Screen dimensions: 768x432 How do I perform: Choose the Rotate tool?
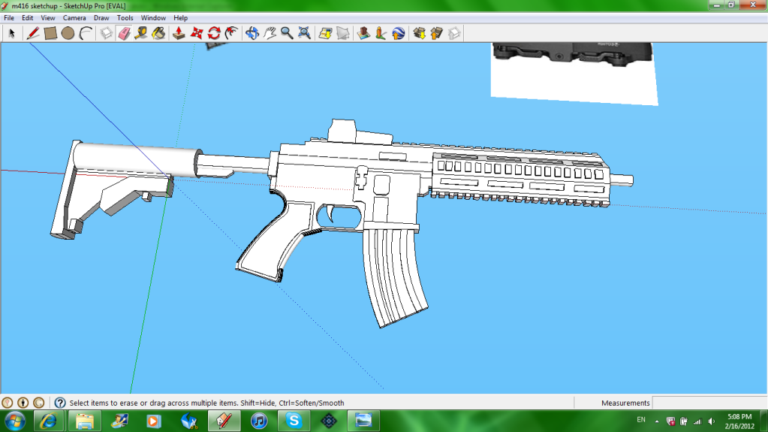214,33
